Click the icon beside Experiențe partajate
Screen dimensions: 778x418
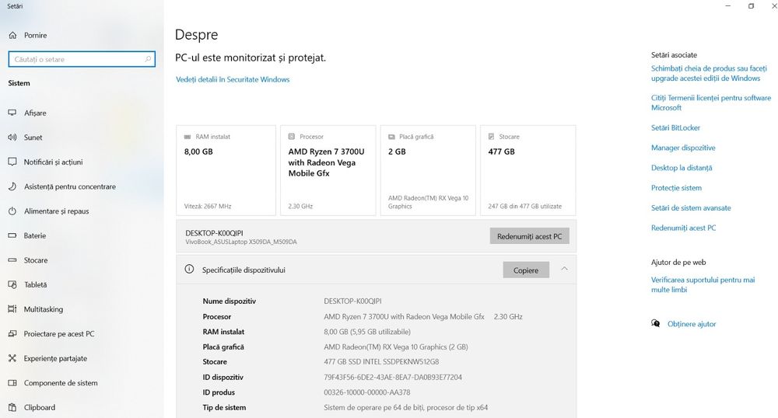12,358
